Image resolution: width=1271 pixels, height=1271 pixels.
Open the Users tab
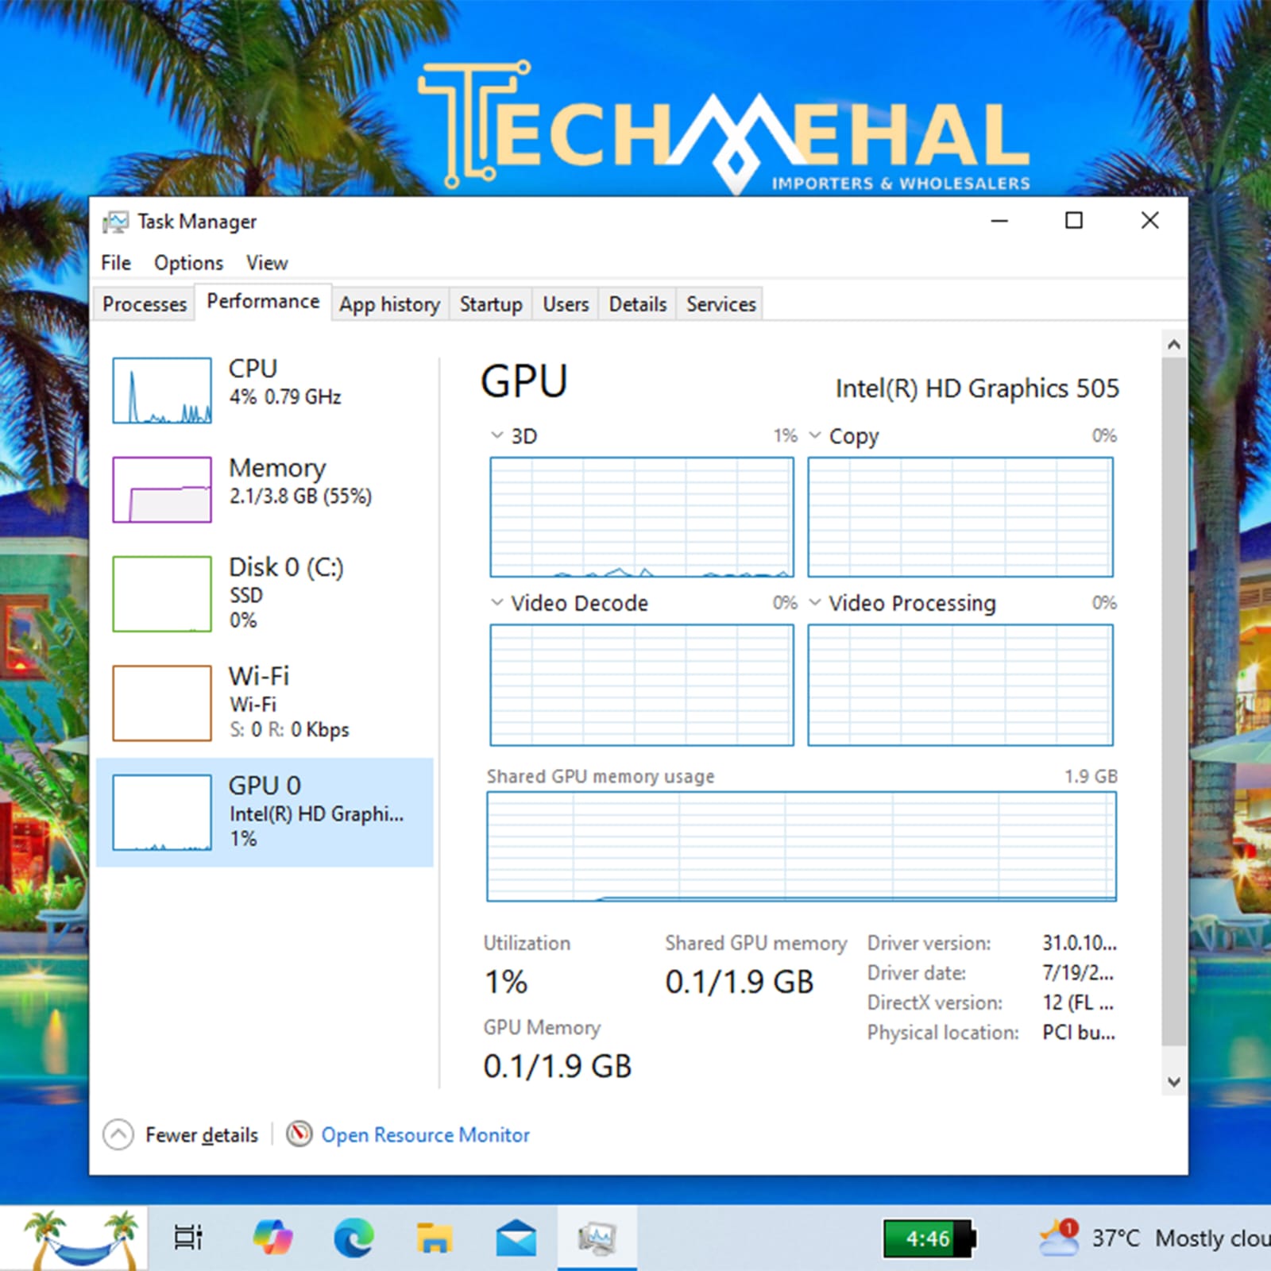point(566,304)
